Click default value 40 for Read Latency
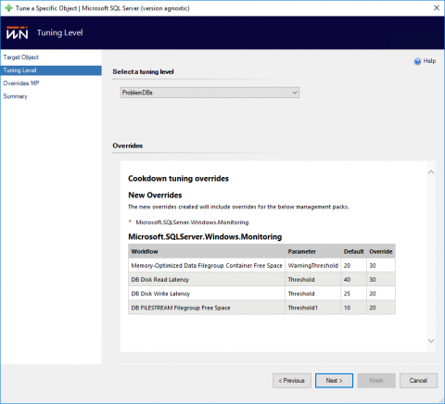Screen dimensions: 445x404 [353, 280]
